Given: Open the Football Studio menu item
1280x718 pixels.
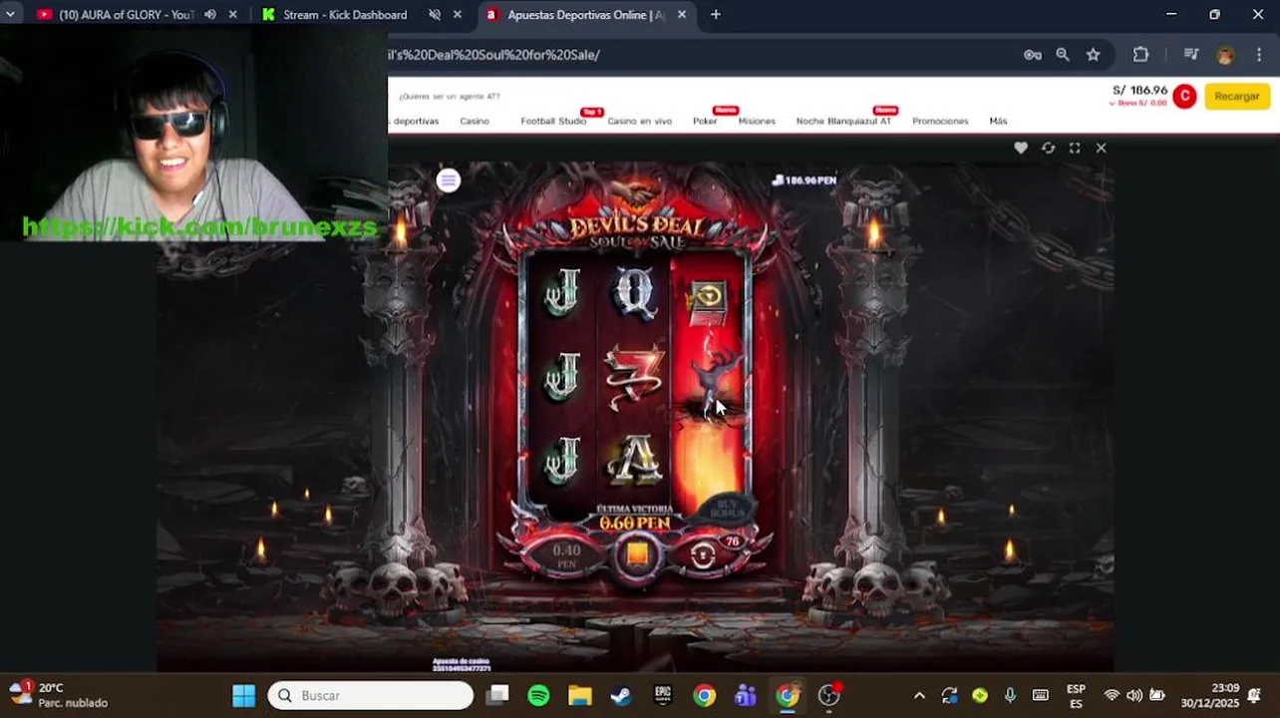Looking at the screenshot, I should click(x=553, y=121).
